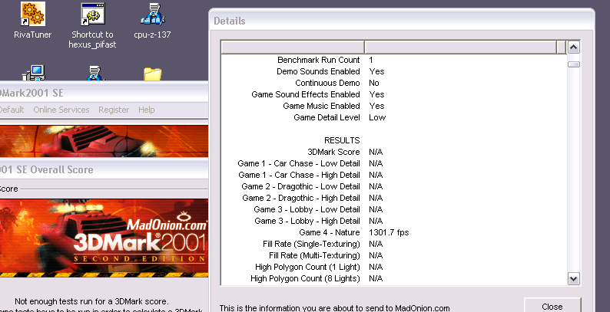Open the Default menu in 3DMark2001
The width and height of the screenshot is (610, 312).
[12, 110]
